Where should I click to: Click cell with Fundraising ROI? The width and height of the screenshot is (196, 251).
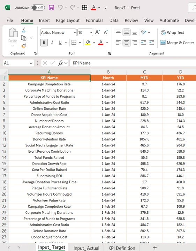click(49, 176)
